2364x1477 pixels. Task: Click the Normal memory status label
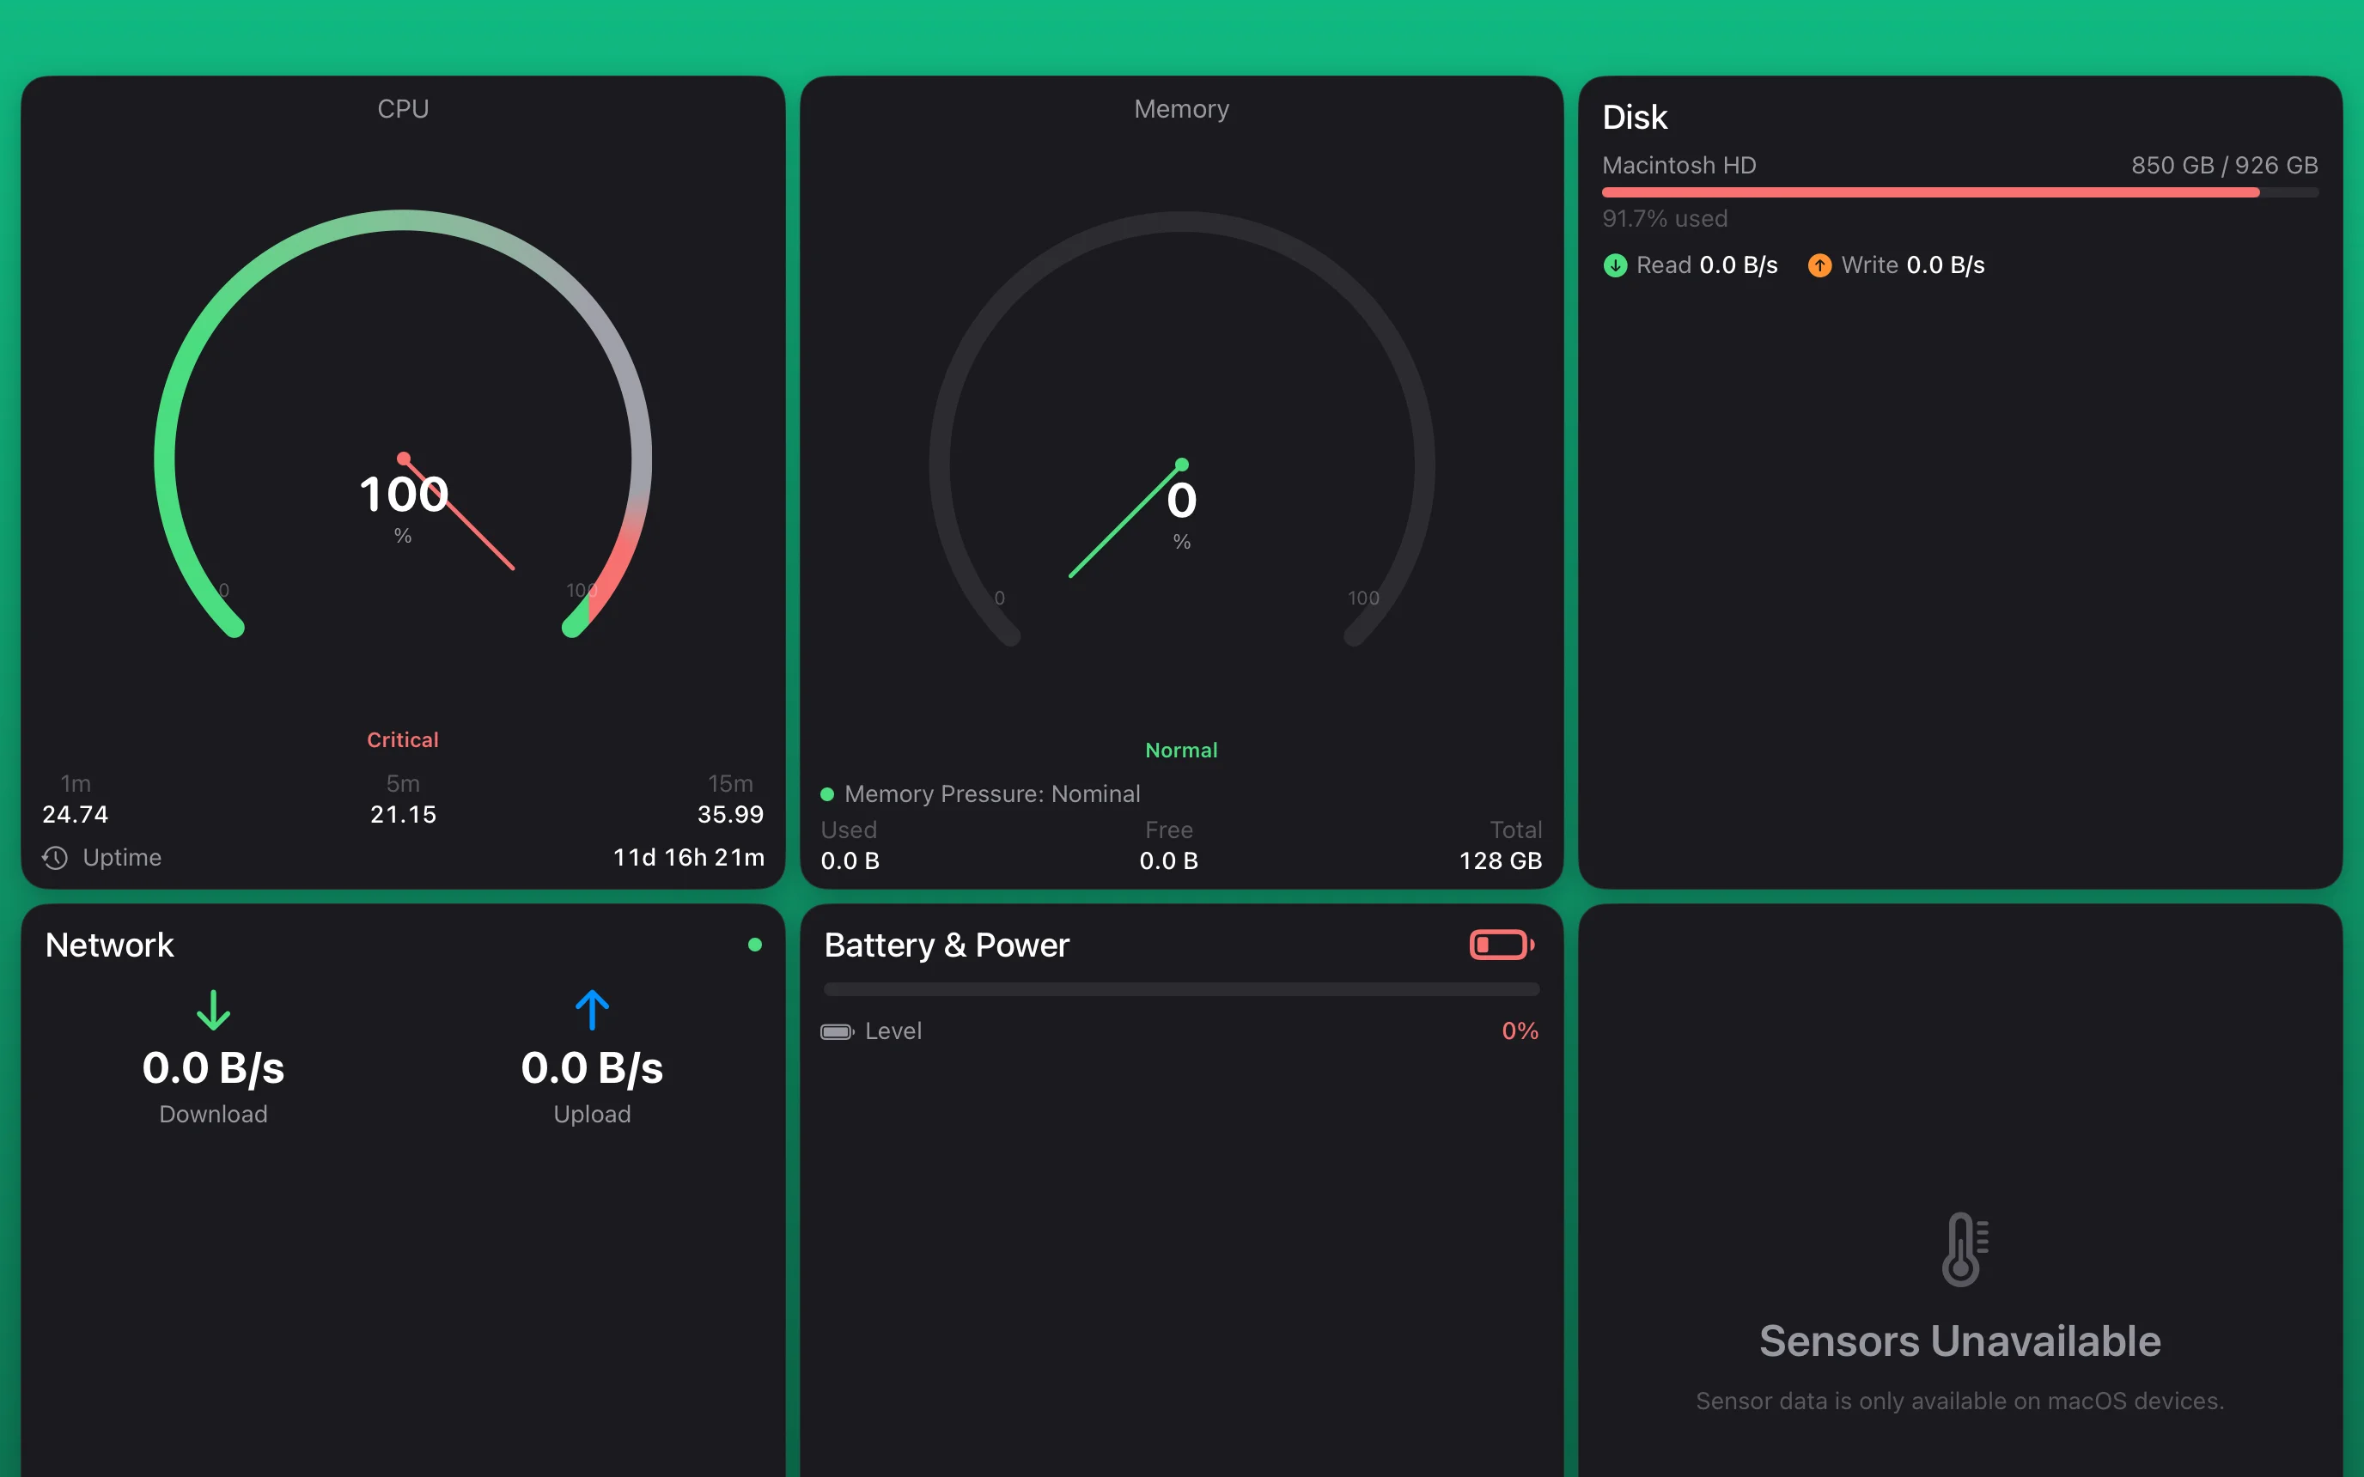click(x=1181, y=751)
